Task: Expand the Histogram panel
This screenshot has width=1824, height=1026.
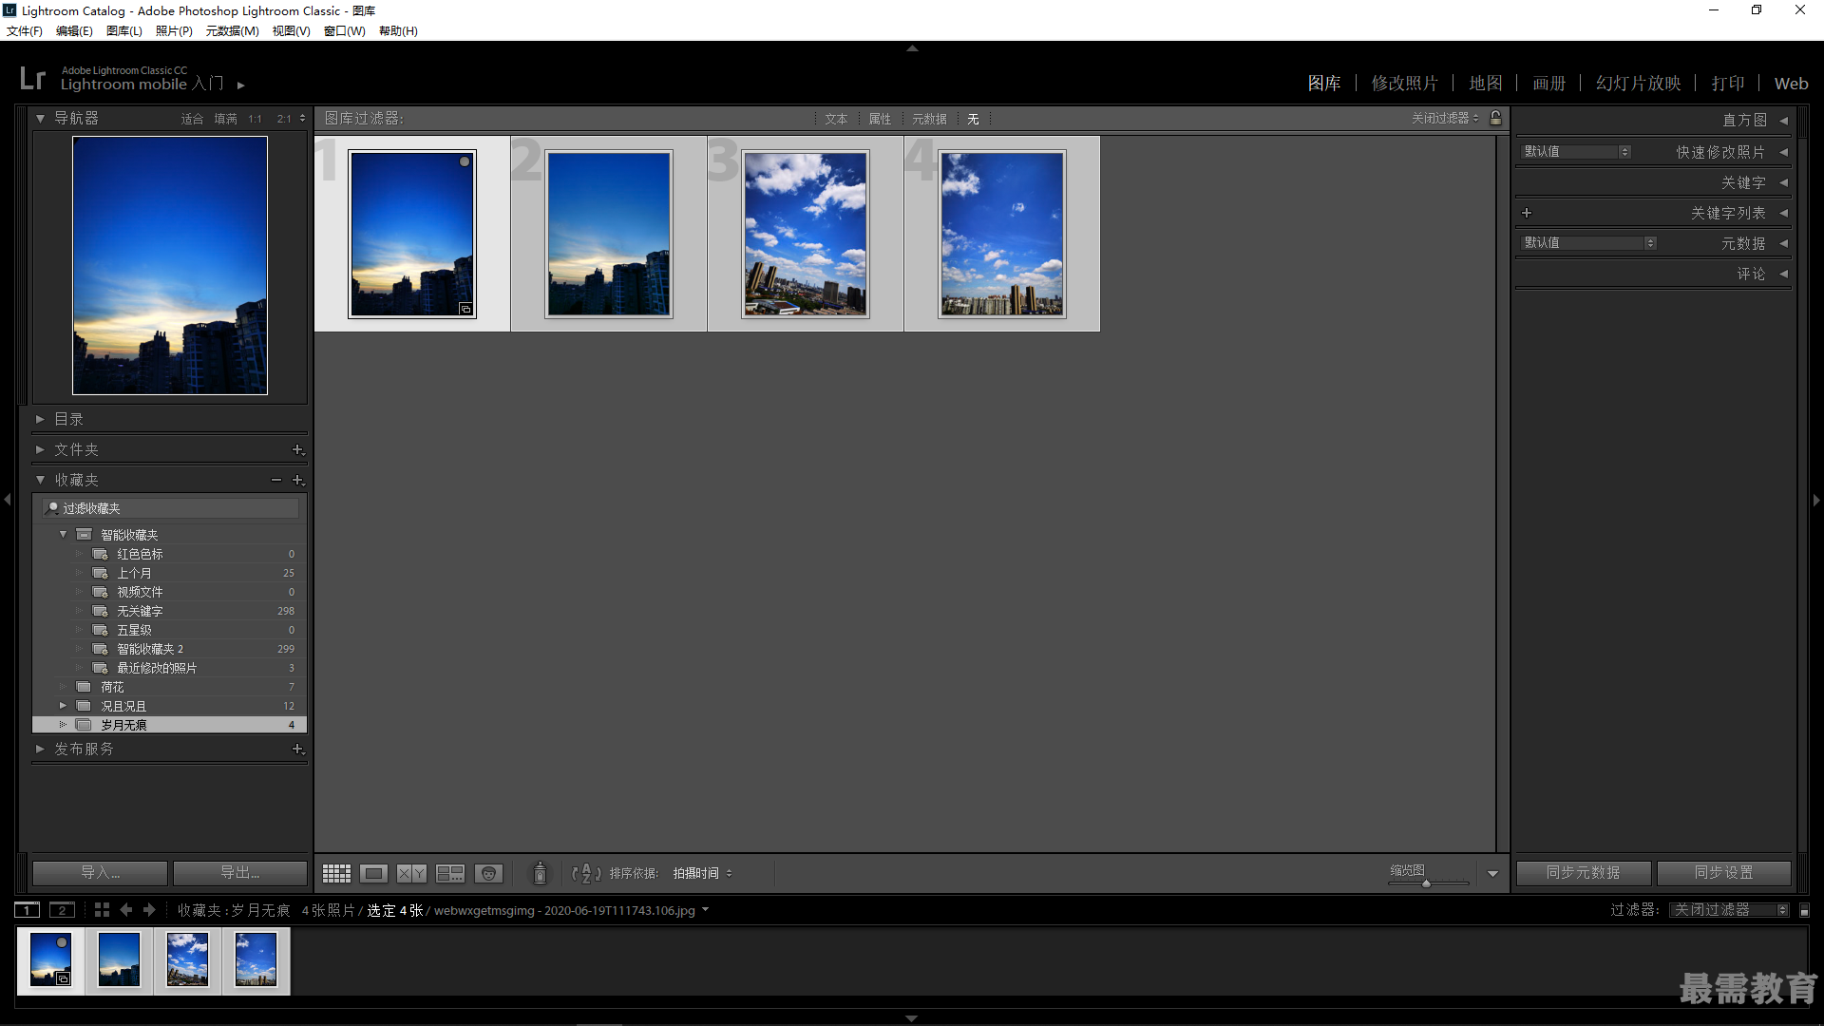Action: [1783, 121]
